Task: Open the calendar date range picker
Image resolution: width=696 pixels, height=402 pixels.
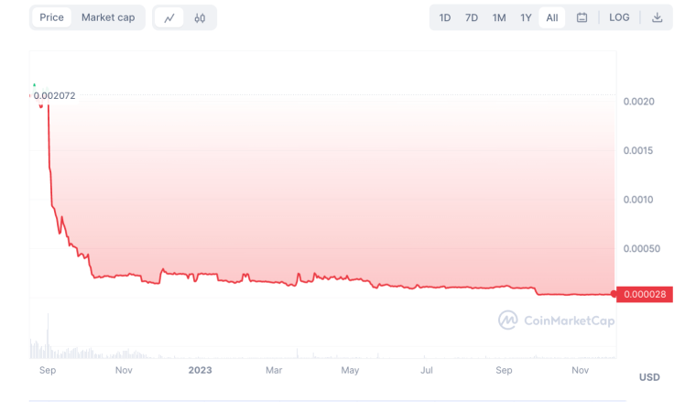Action: pyautogui.click(x=582, y=17)
